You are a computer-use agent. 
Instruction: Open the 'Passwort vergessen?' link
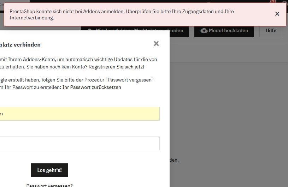49,185
